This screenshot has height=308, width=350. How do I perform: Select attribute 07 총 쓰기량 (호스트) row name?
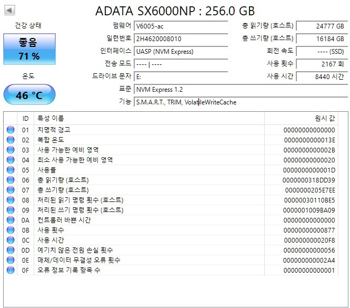click(x=63, y=190)
